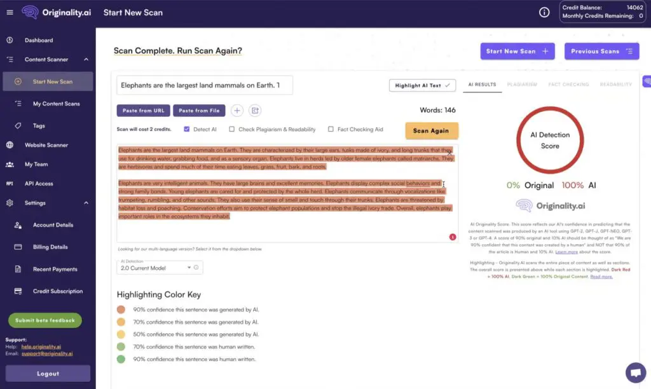Open the Tags section
This screenshot has width=651, height=389.
[x=38, y=125]
